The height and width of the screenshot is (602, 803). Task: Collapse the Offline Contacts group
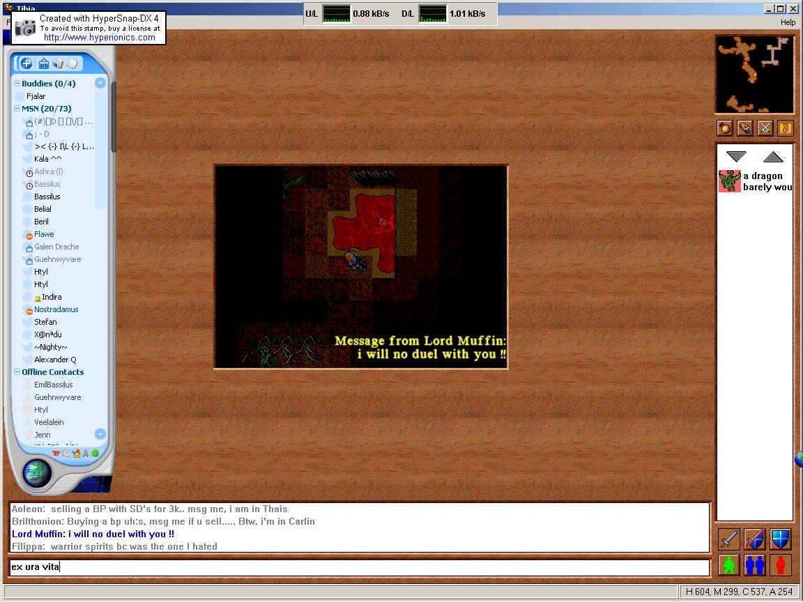(x=17, y=372)
